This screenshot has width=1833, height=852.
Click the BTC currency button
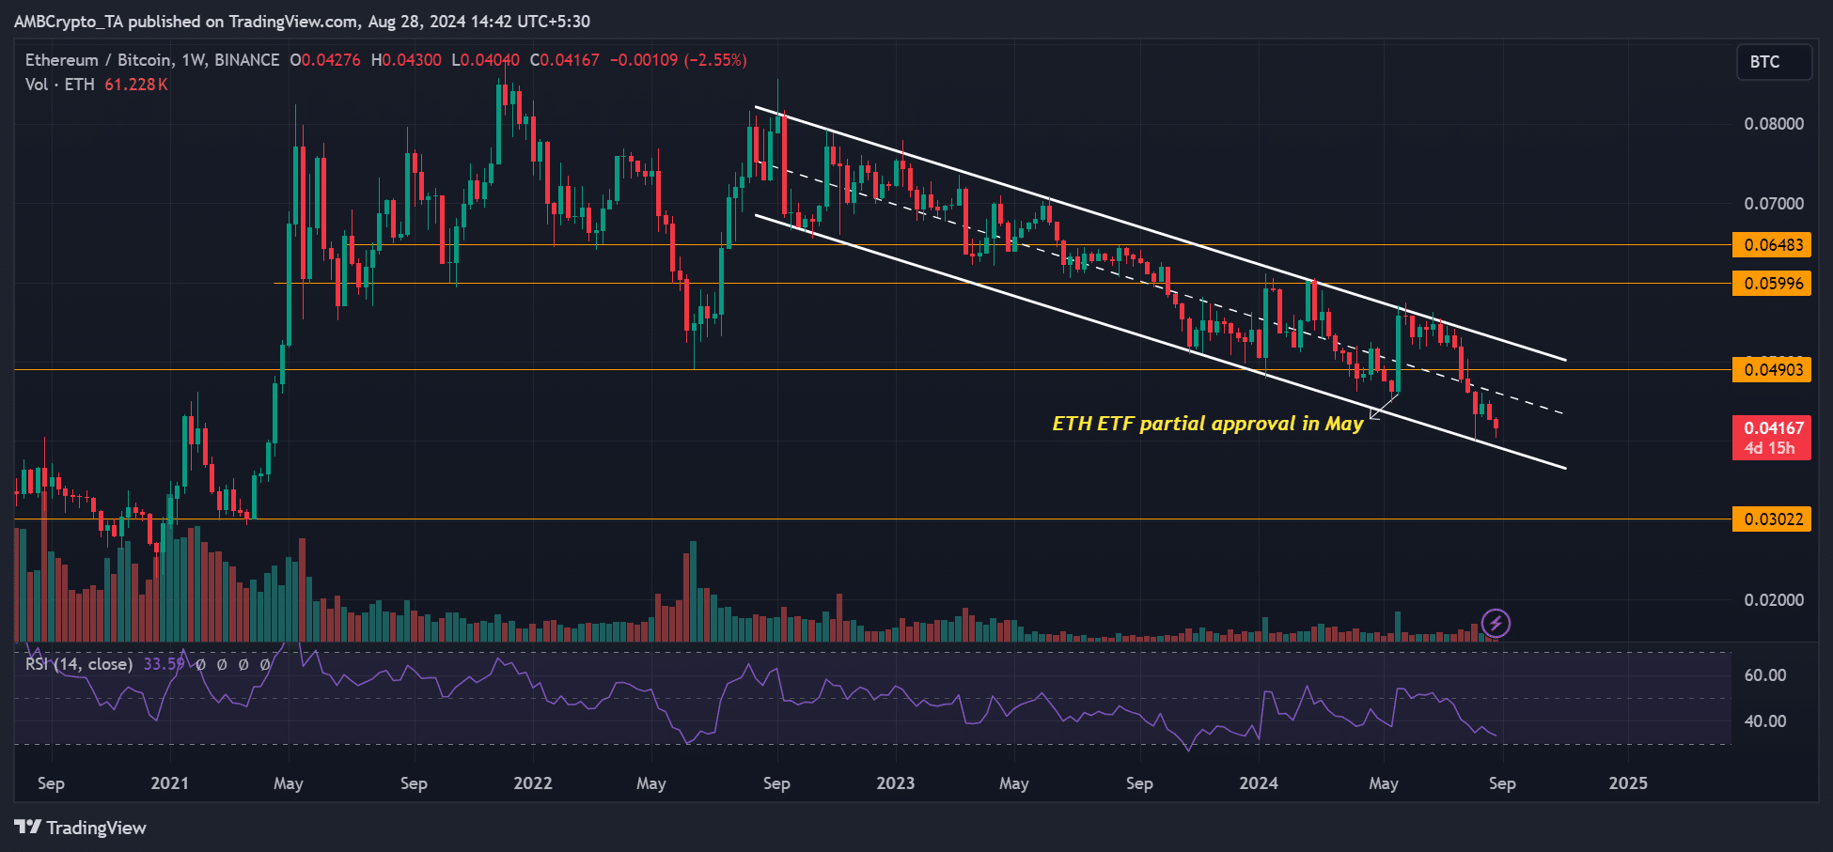(1774, 62)
